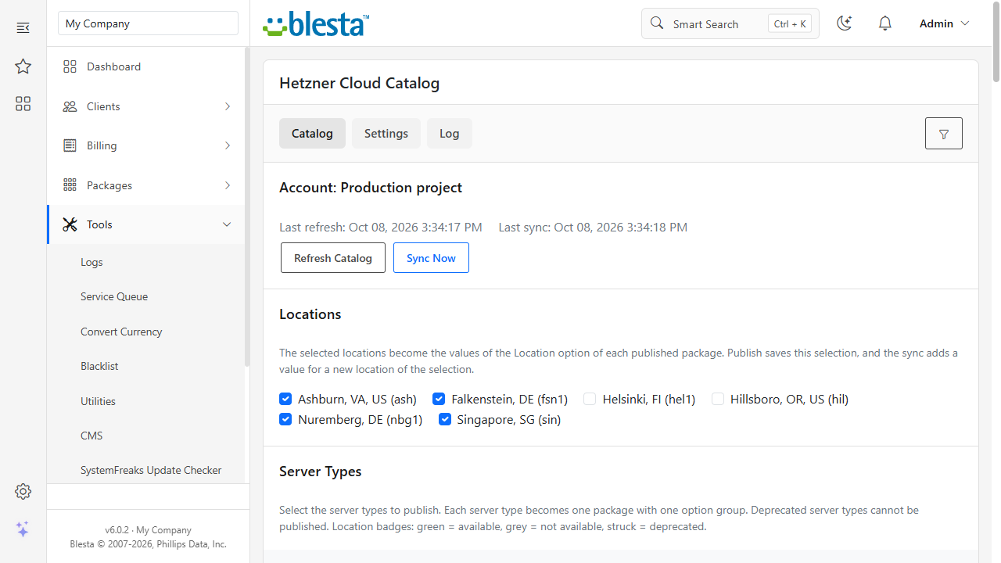Uncheck Nuremberg, DE (nbg1) location
Viewport: 1001px width, 563px height.
[285, 419]
